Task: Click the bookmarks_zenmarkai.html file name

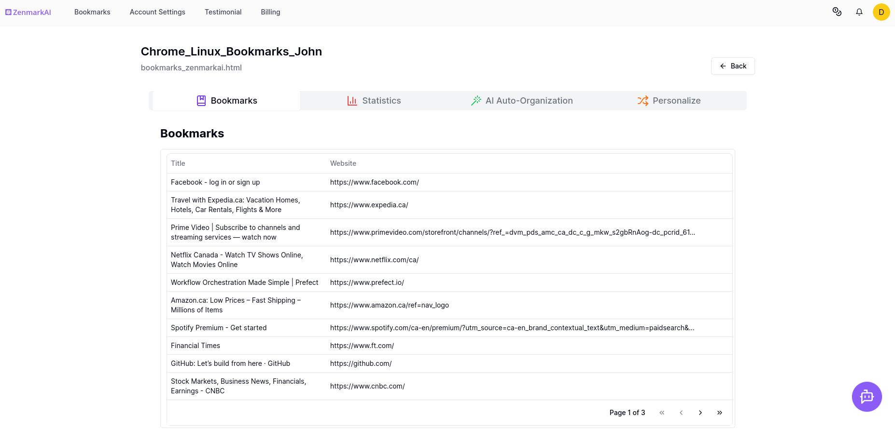Action: click(191, 67)
